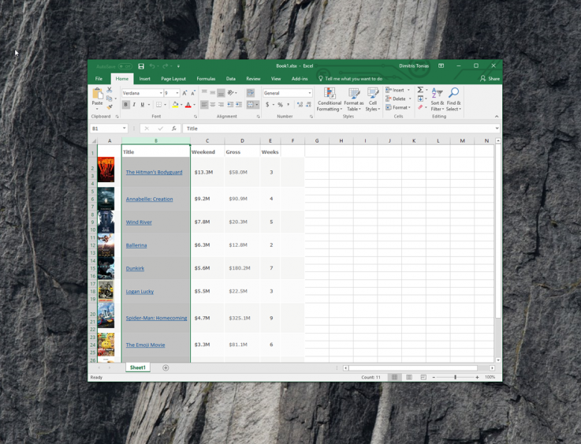The height and width of the screenshot is (444, 581).
Task: Open the Formulas ribbon tab
Action: coord(206,79)
